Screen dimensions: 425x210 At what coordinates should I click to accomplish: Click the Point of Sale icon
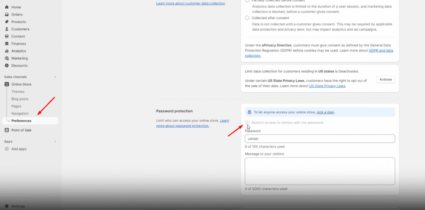coord(7,130)
